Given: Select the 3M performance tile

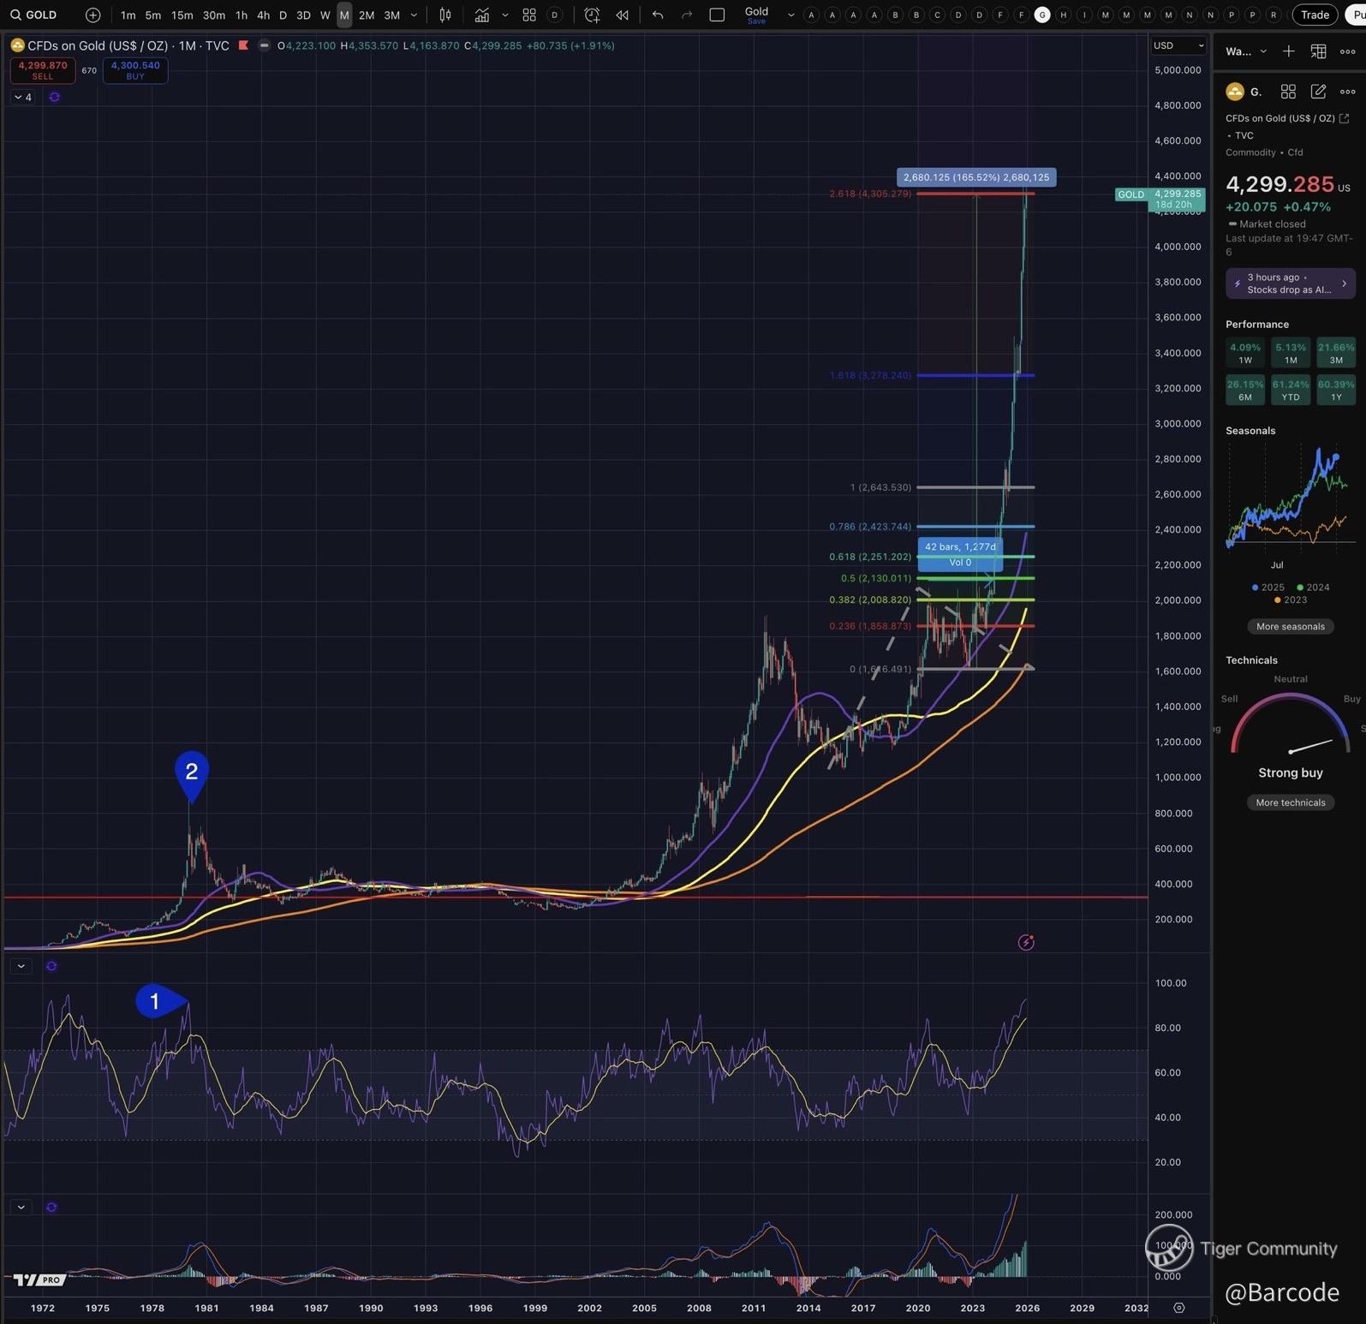Looking at the screenshot, I should (x=1336, y=353).
